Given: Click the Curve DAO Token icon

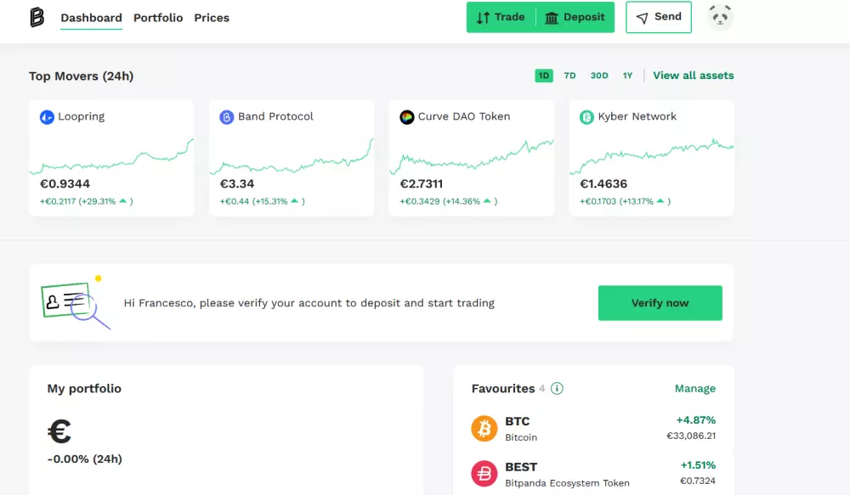Looking at the screenshot, I should (x=406, y=117).
